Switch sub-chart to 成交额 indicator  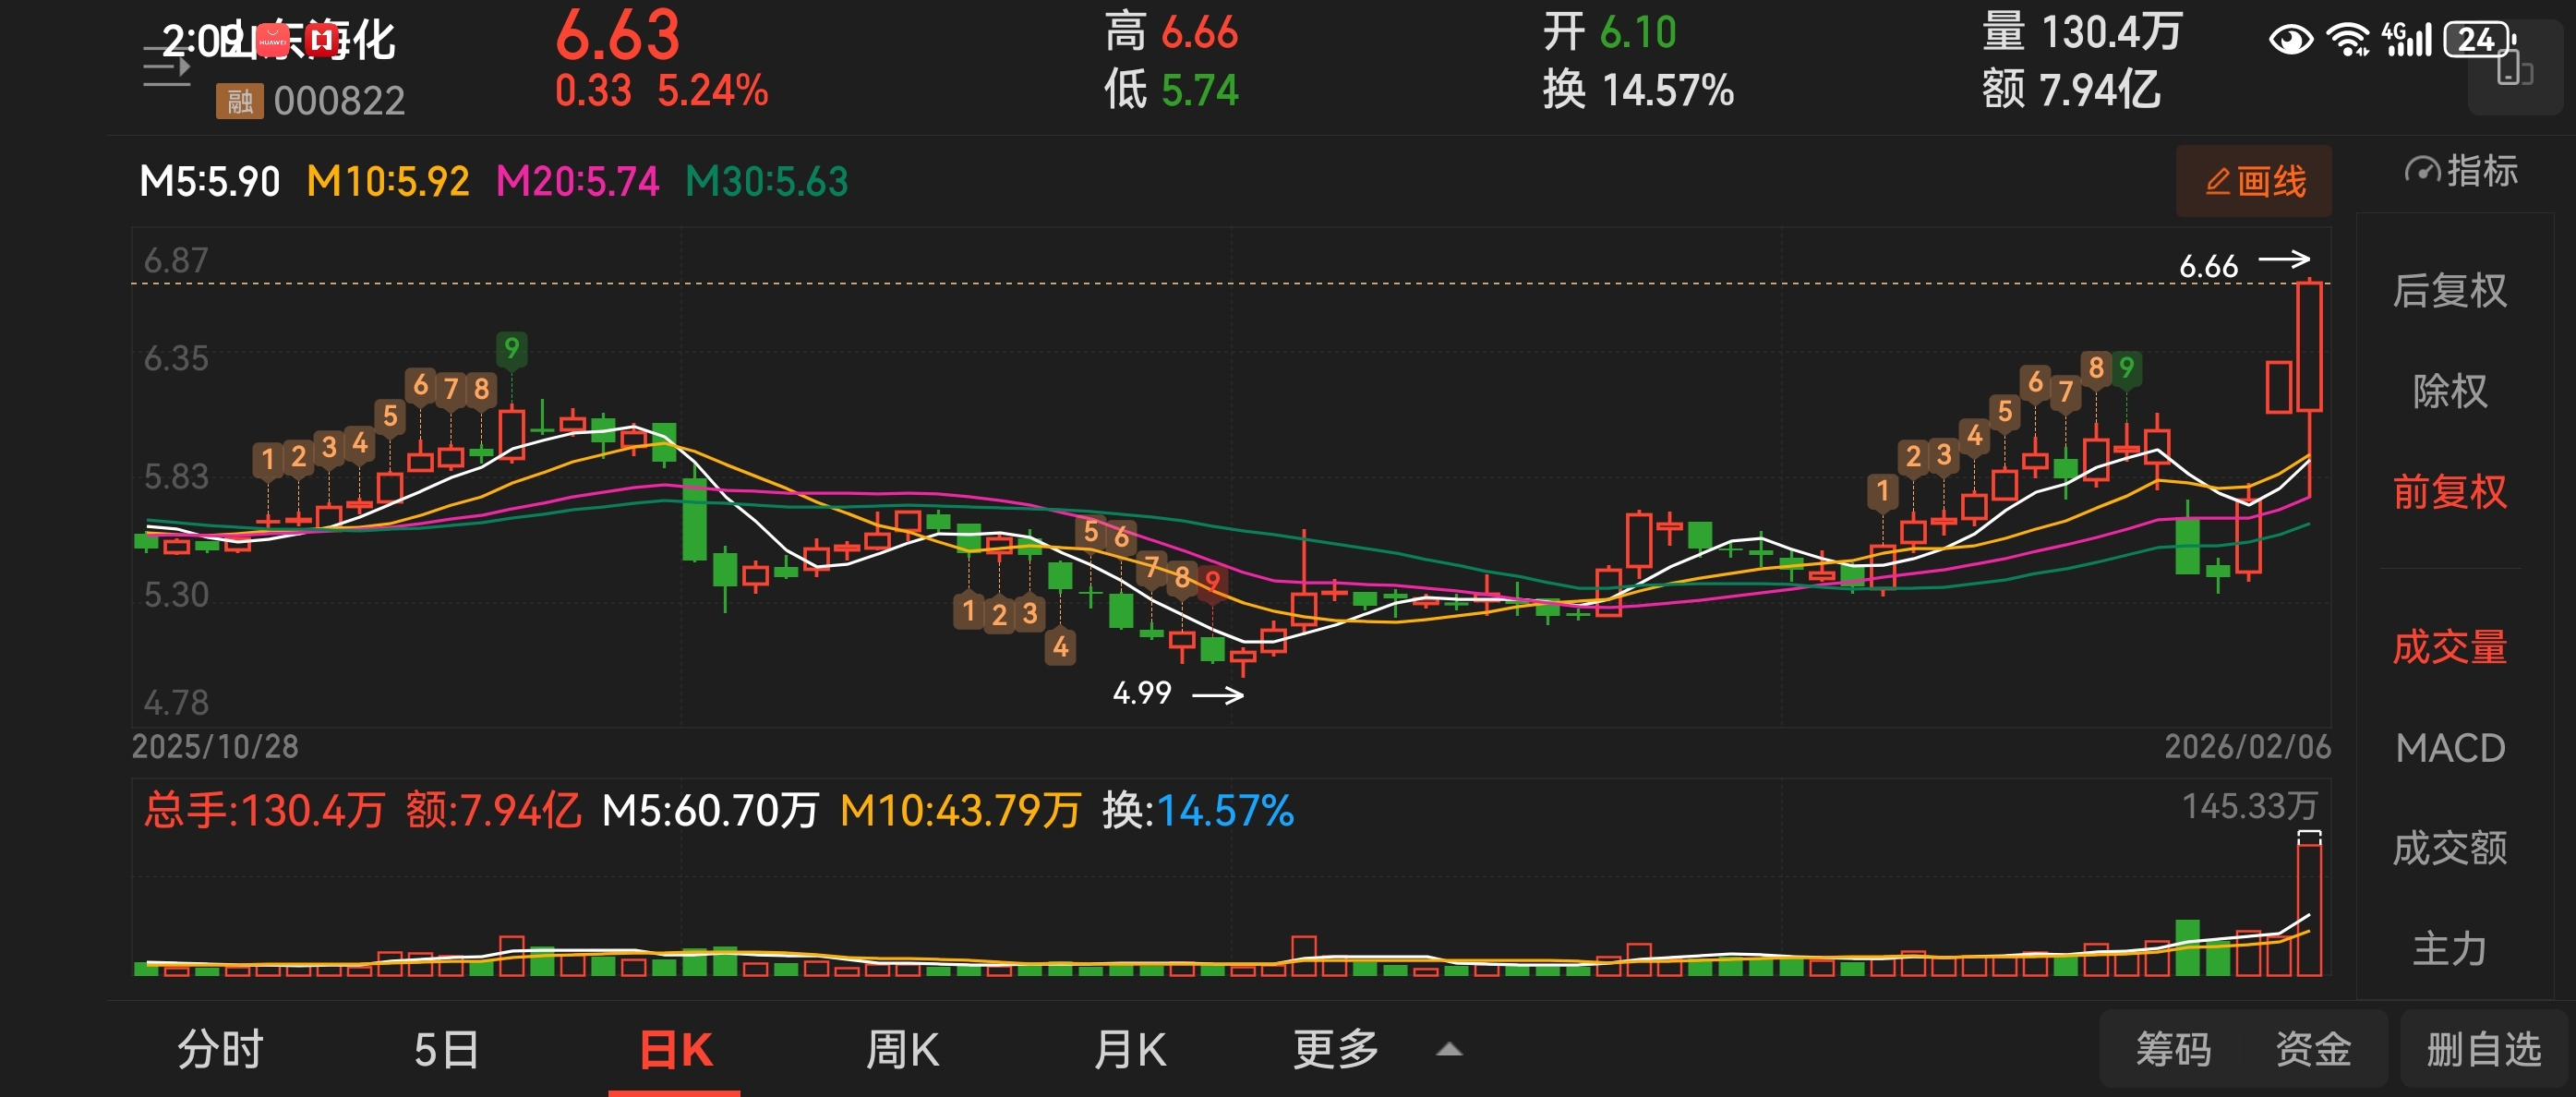tap(2449, 848)
